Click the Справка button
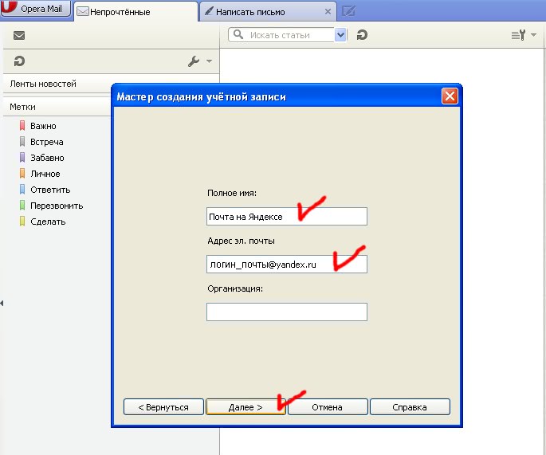 tap(410, 407)
